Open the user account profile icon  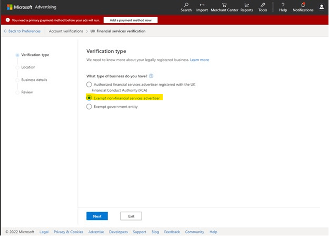click(321, 7)
